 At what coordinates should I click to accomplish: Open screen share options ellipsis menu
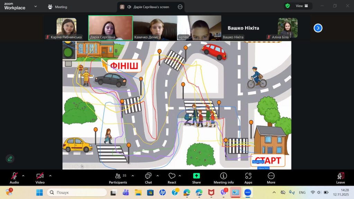click(x=180, y=7)
